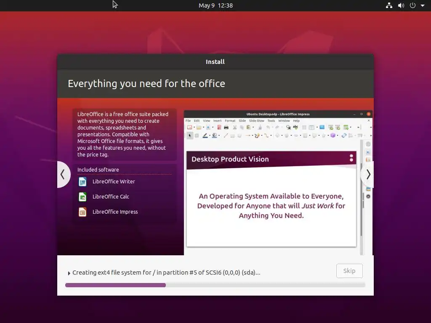
Task: Advance to the next installer slide
Action: tap(368, 175)
